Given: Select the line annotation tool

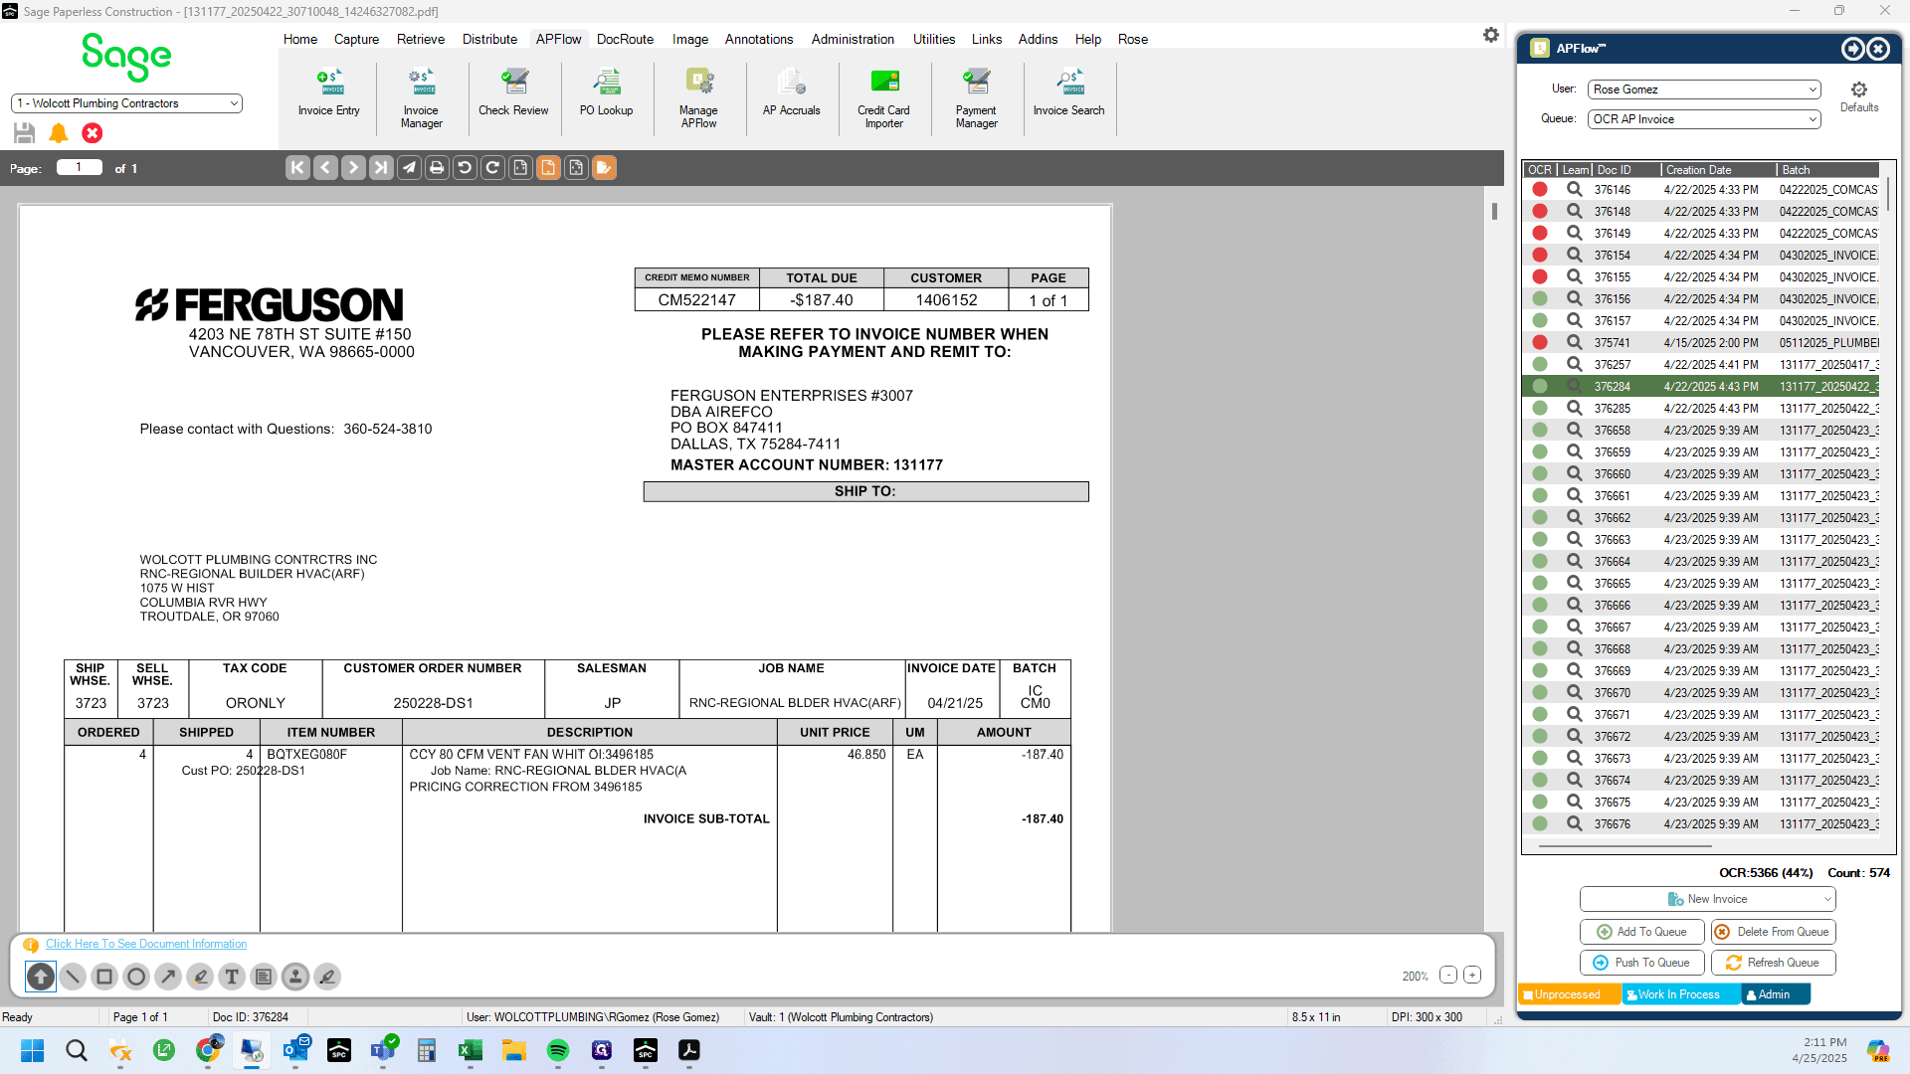Looking at the screenshot, I should (x=73, y=977).
